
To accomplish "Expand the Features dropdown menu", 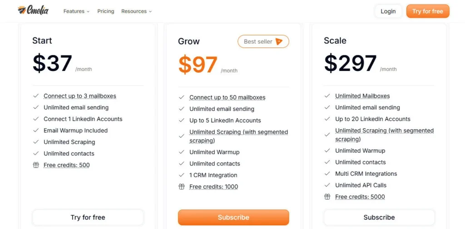I will tap(76, 11).
